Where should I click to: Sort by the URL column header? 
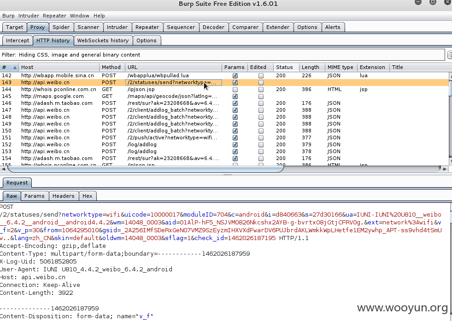click(x=173, y=67)
